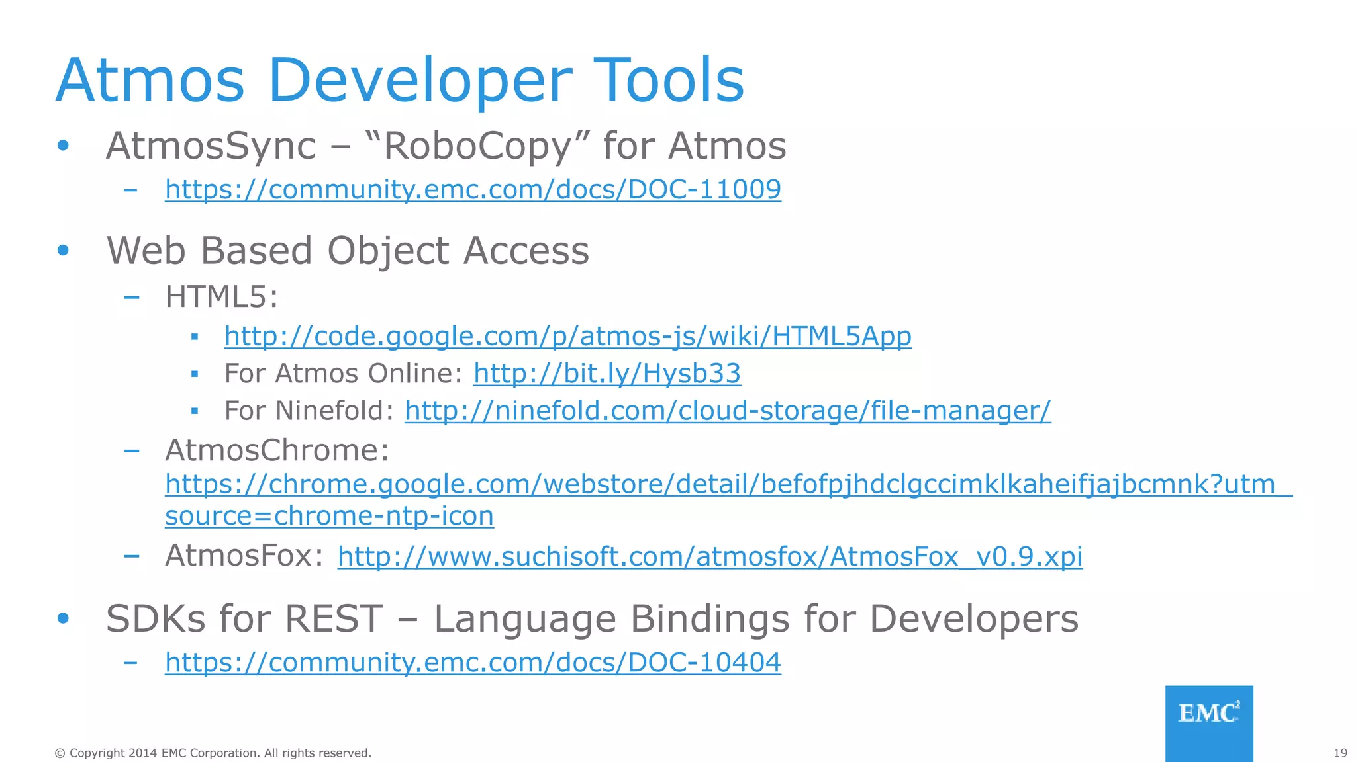
Task: Open the atmos-js HTML5App wiki link
Action: tap(568, 337)
